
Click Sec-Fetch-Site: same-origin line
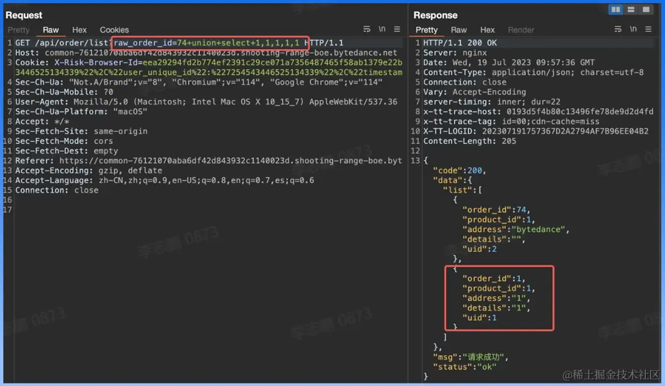pyautogui.click(x=81, y=131)
